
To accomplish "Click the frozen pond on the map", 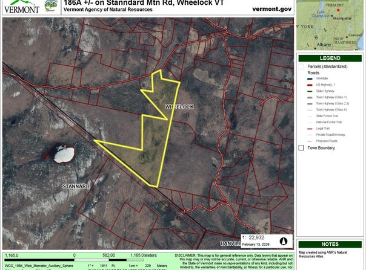I will click(64, 154).
